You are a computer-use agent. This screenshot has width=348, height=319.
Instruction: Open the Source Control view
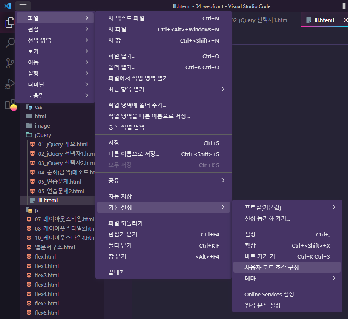pos(10,63)
